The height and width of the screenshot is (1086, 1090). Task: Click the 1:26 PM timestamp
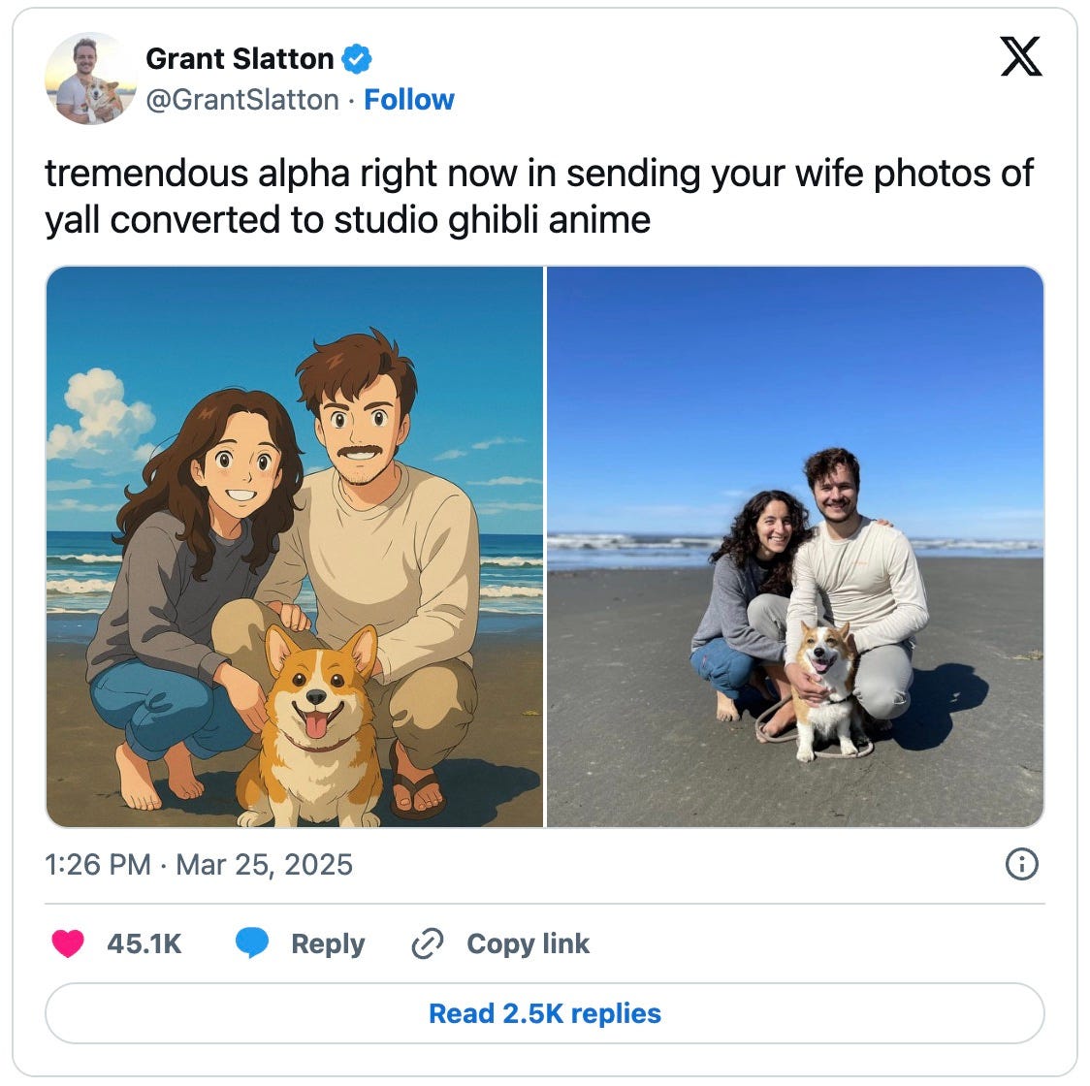click(x=98, y=864)
